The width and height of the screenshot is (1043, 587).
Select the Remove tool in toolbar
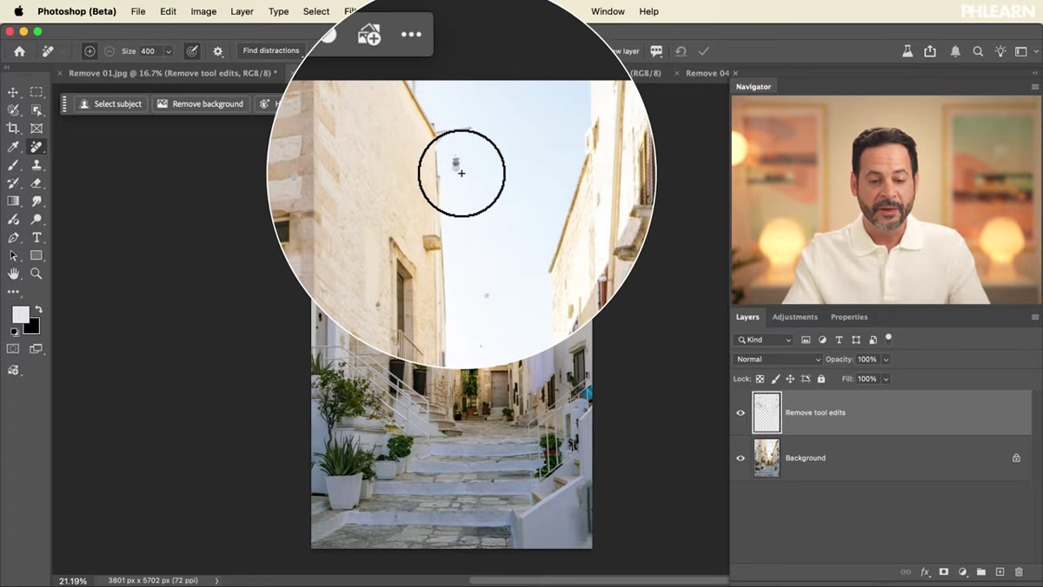point(37,147)
